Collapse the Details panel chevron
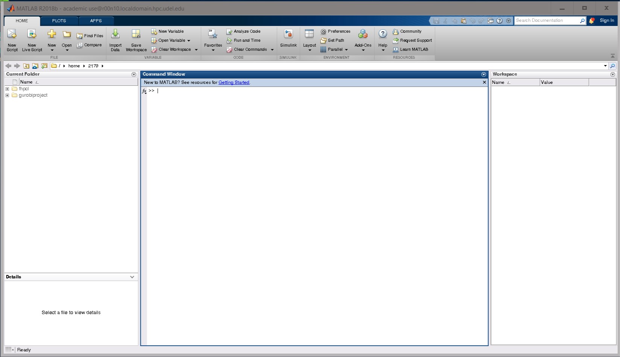Viewport: 620px width, 357px height. (132, 277)
